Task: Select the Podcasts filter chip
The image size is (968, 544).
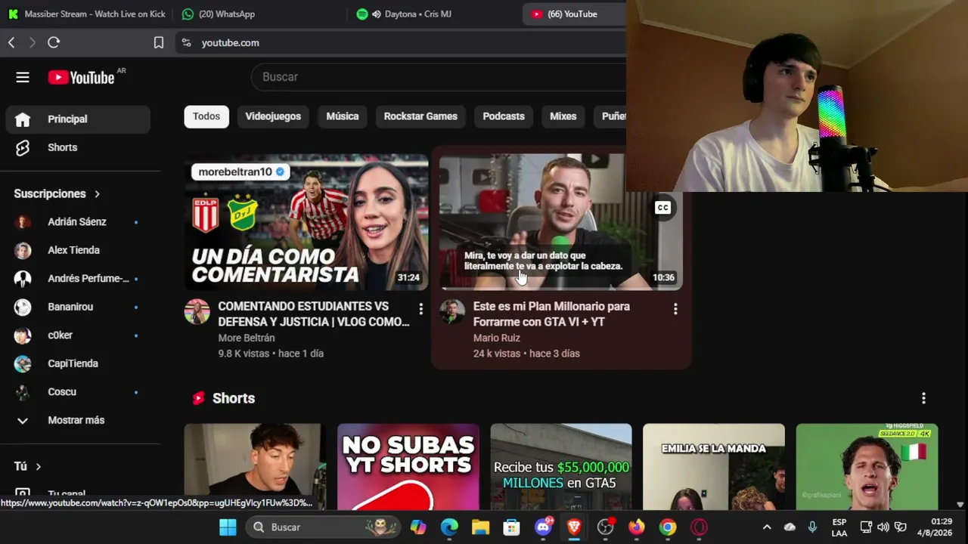Action: pos(504,116)
